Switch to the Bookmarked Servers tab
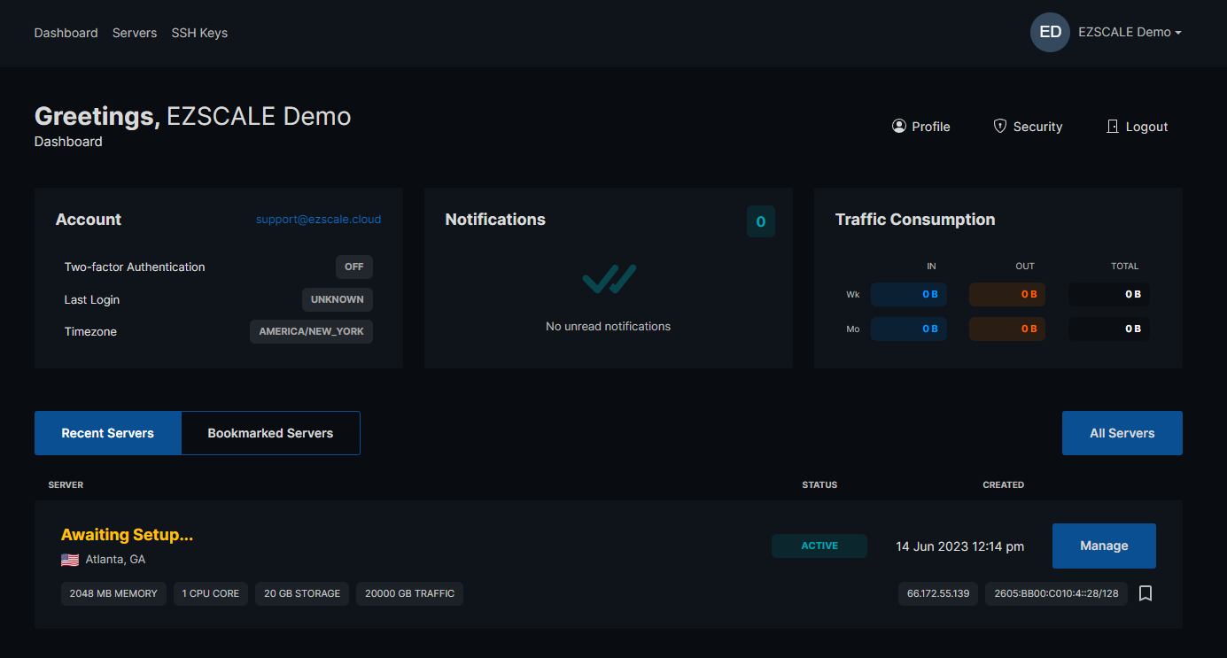Screen dimensions: 1227x658 [270, 433]
